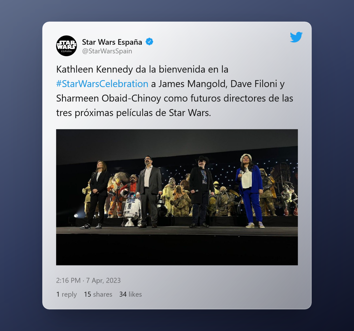View the 1 reply count
This screenshot has height=331, width=354.
point(66,294)
